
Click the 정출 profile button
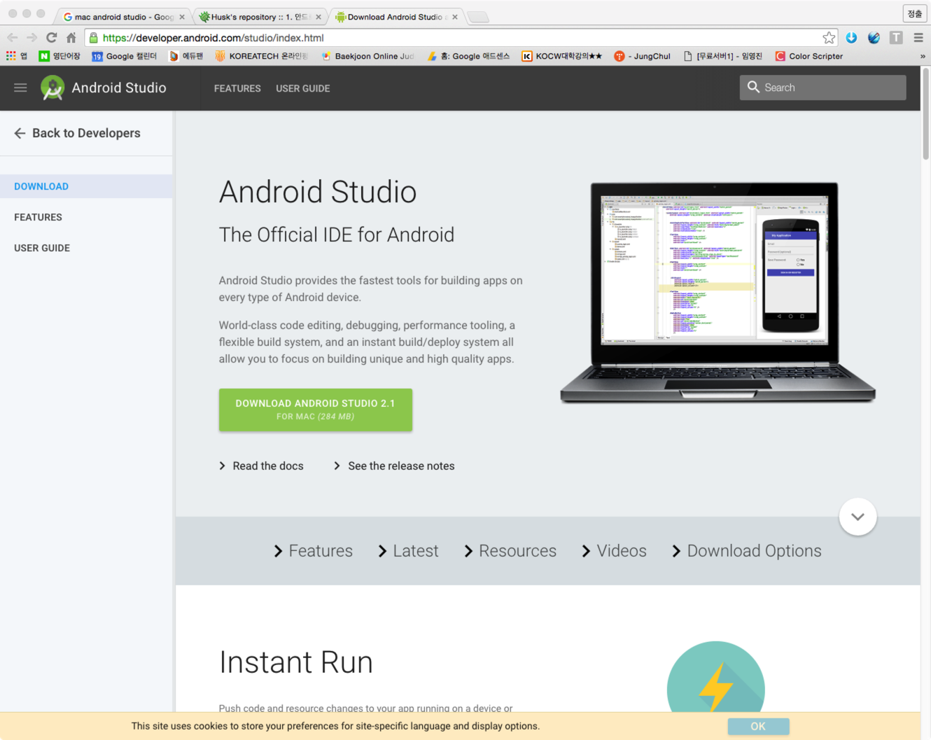click(914, 13)
